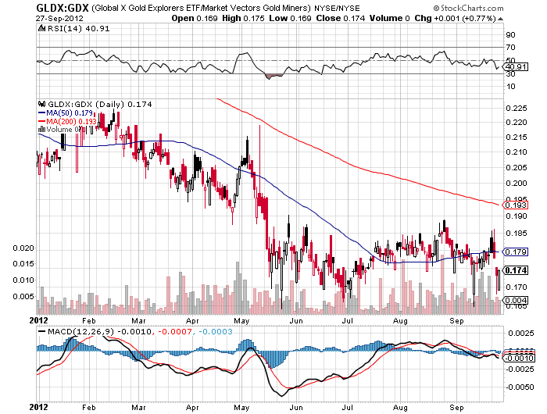Click the bold 0.174 last price tag
This screenshot has width=547, height=414.
pos(516,270)
